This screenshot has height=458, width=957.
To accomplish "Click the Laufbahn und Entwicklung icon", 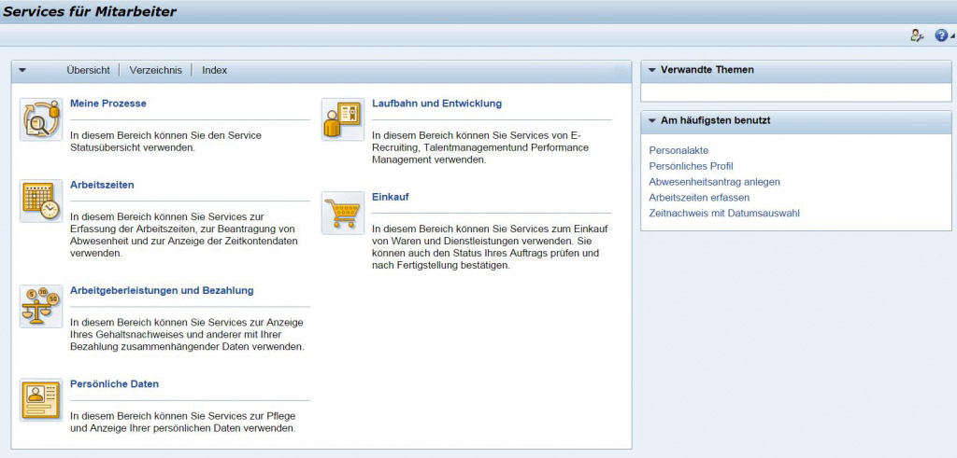I will [x=343, y=120].
